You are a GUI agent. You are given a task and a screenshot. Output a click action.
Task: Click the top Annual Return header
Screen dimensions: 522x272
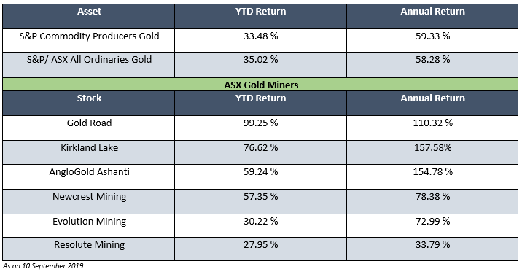point(432,16)
